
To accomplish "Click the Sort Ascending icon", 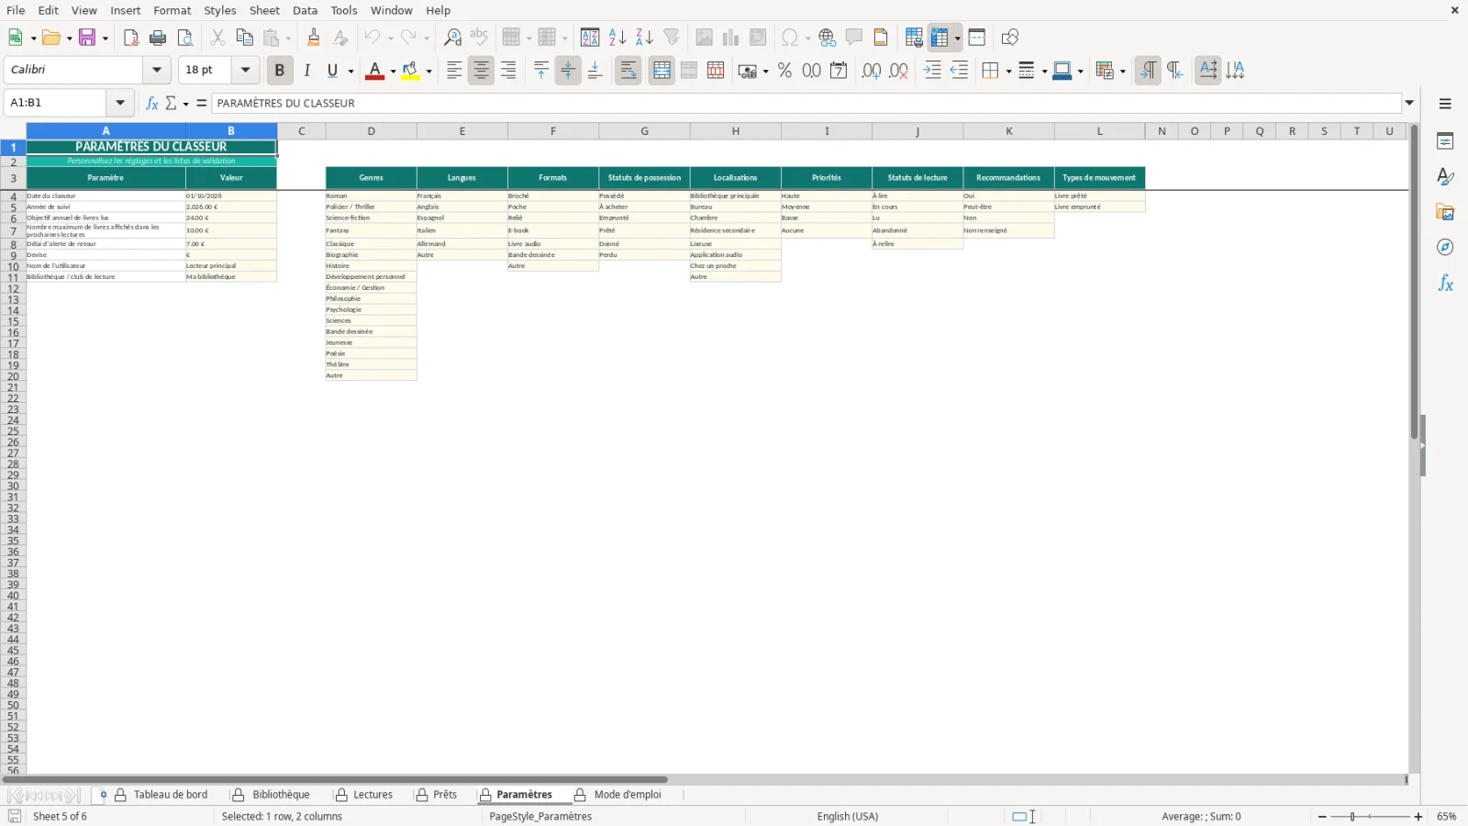I will (617, 38).
